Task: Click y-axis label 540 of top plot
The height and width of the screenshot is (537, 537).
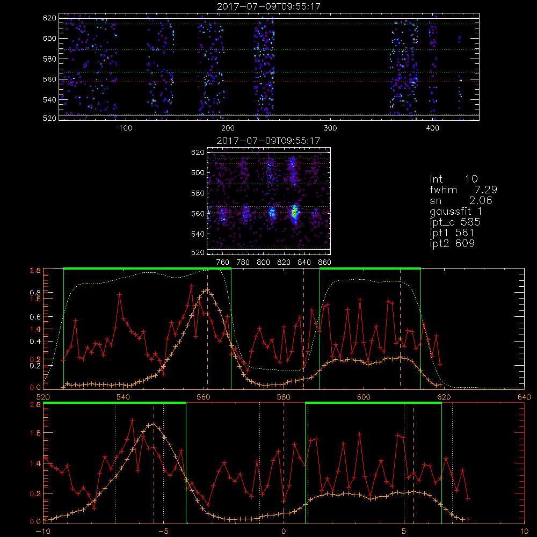Action: [49, 100]
